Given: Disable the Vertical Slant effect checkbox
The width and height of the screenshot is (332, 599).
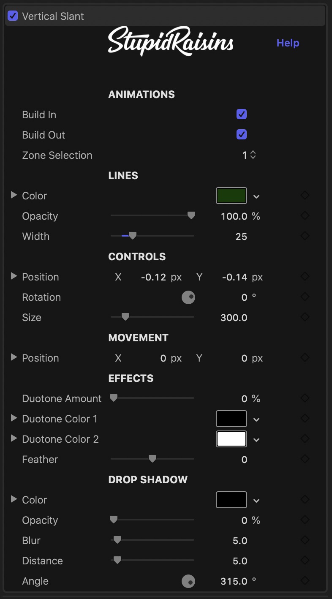Looking at the screenshot, I should [13, 16].
